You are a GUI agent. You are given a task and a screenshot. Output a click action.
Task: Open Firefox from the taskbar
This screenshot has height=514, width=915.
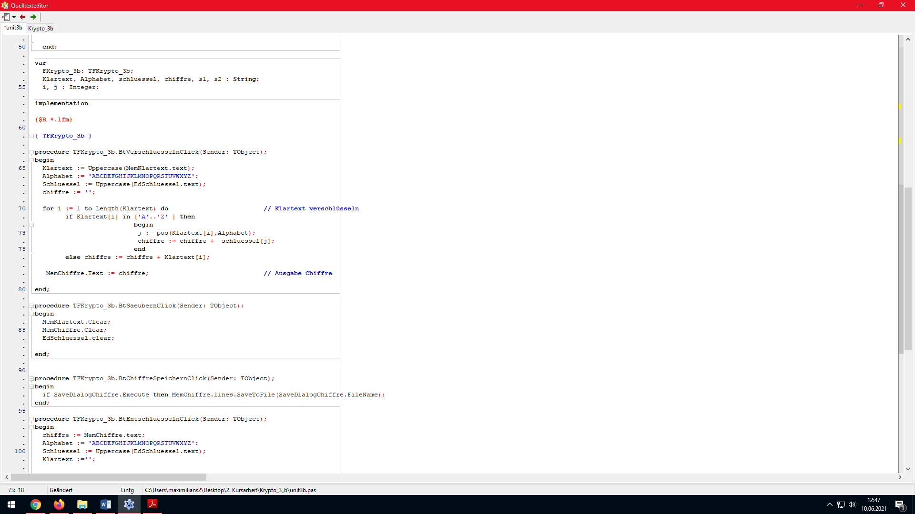tap(59, 504)
